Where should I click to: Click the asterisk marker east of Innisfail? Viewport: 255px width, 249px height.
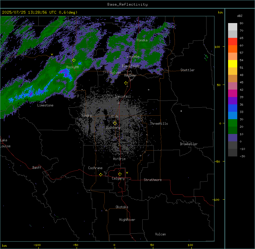[149, 90]
